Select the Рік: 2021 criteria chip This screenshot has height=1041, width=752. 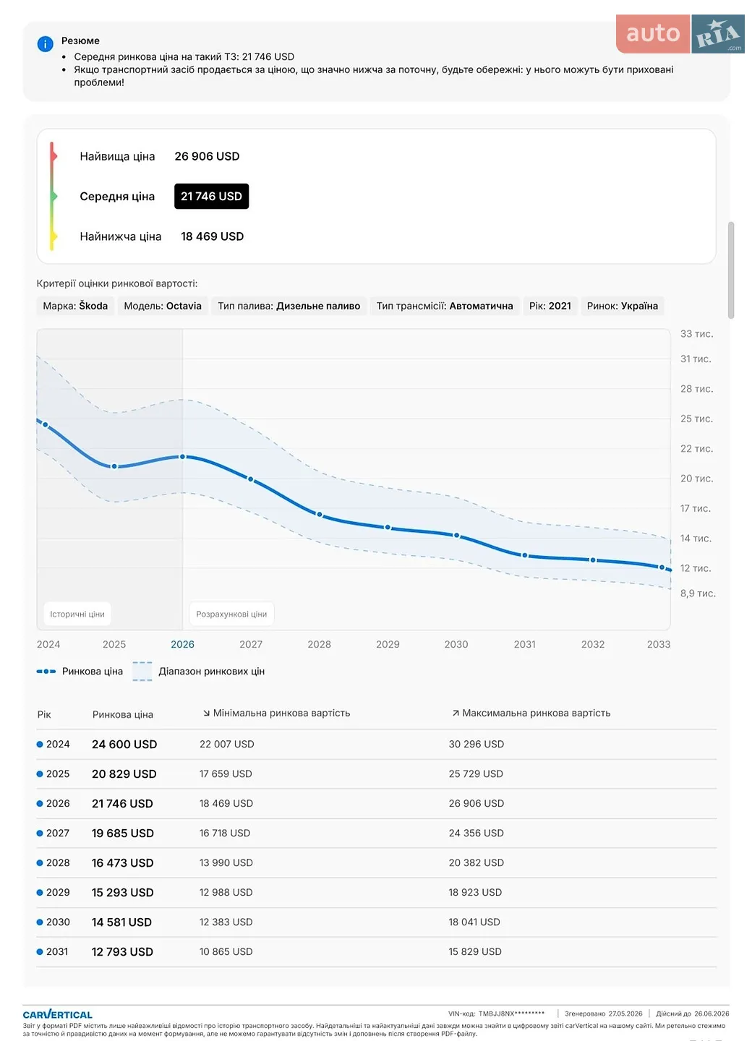pyautogui.click(x=550, y=306)
